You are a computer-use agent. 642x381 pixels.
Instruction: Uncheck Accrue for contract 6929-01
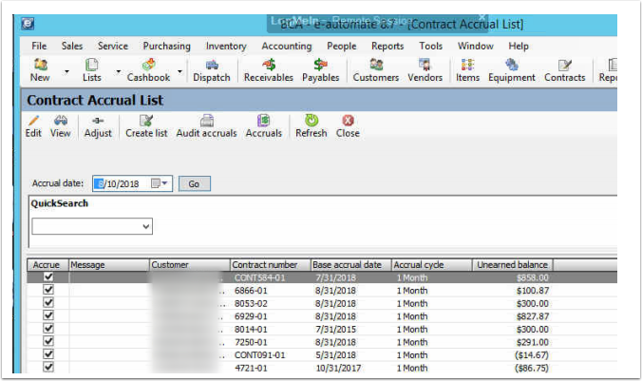tap(48, 315)
